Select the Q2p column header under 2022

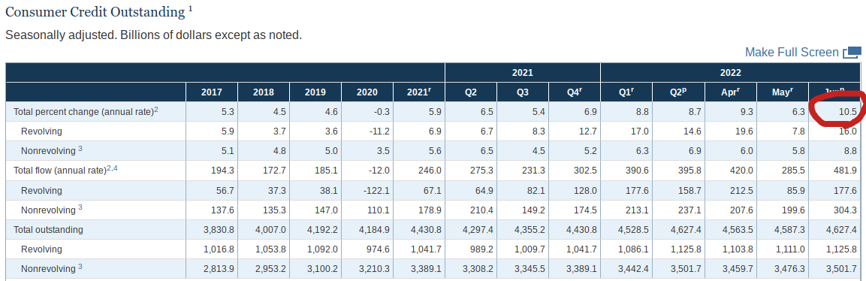pyautogui.click(x=678, y=92)
